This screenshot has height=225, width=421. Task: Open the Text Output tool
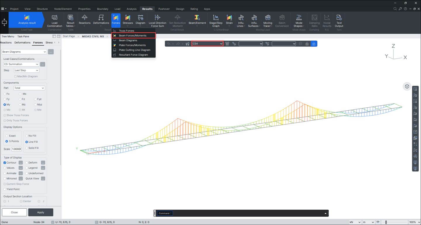[339, 21]
